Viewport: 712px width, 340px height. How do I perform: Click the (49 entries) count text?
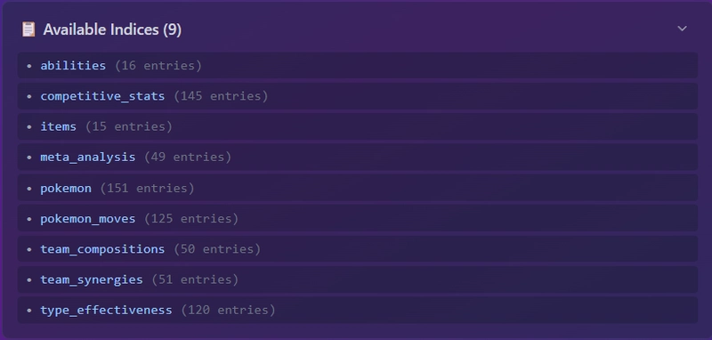188,157
